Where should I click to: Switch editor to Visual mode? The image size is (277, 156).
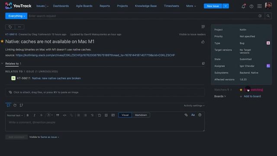point(125,115)
